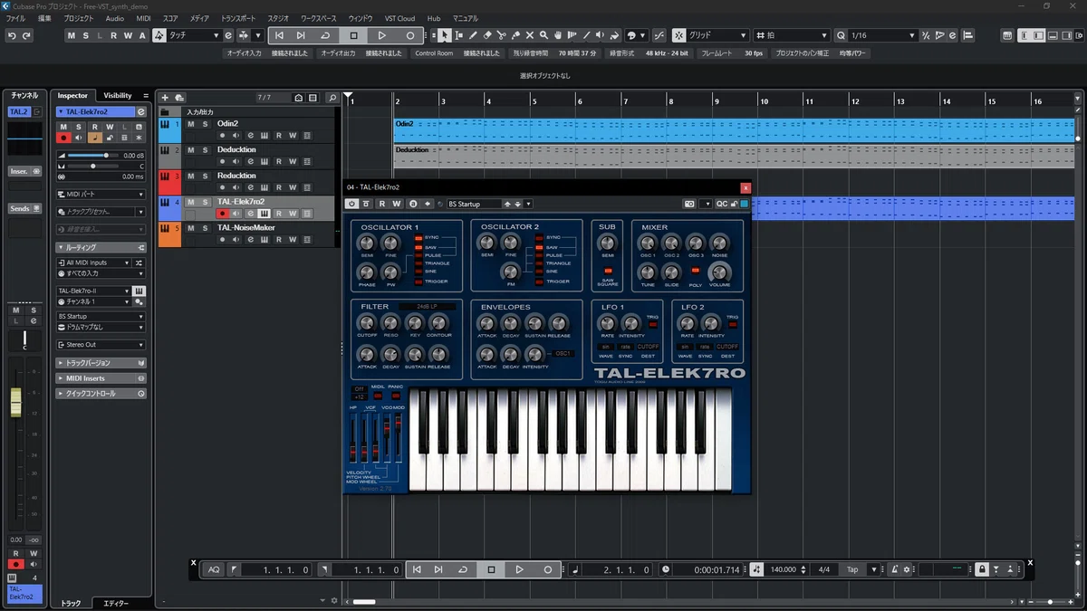Viewport: 1087px width, 611px height.
Task: Open the Edit Channel Settings icon in the Inspector
Action: click(x=141, y=111)
